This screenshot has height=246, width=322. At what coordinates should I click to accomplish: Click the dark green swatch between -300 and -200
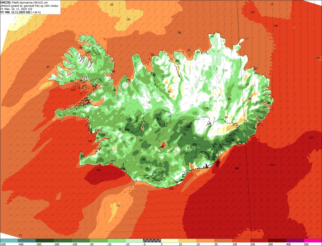pyautogui.click(x=45, y=240)
